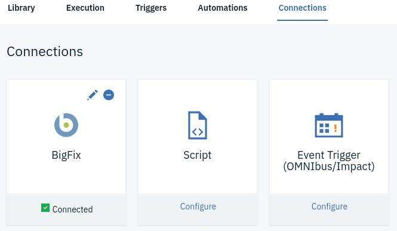The height and width of the screenshot is (231, 397).
Task: Click the BigFix card title
Action: (66, 155)
